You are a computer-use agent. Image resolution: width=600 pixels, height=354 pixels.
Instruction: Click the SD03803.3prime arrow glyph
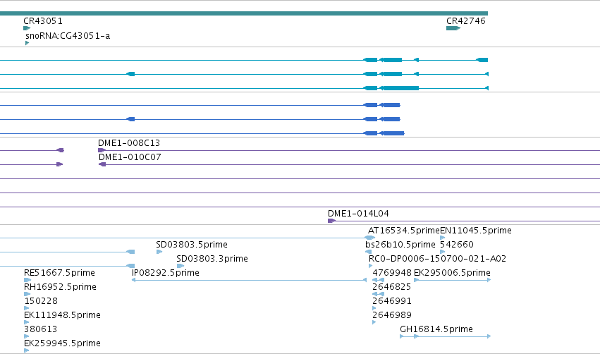[x=180, y=266]
